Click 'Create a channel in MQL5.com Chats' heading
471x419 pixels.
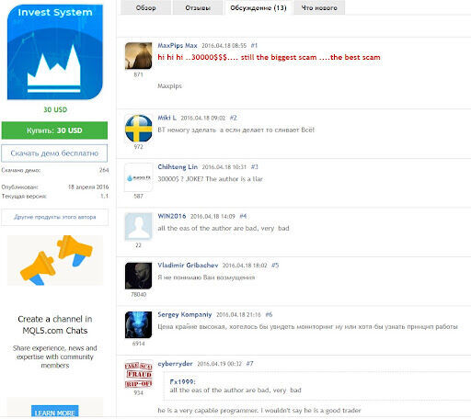[x=55, y=324]
